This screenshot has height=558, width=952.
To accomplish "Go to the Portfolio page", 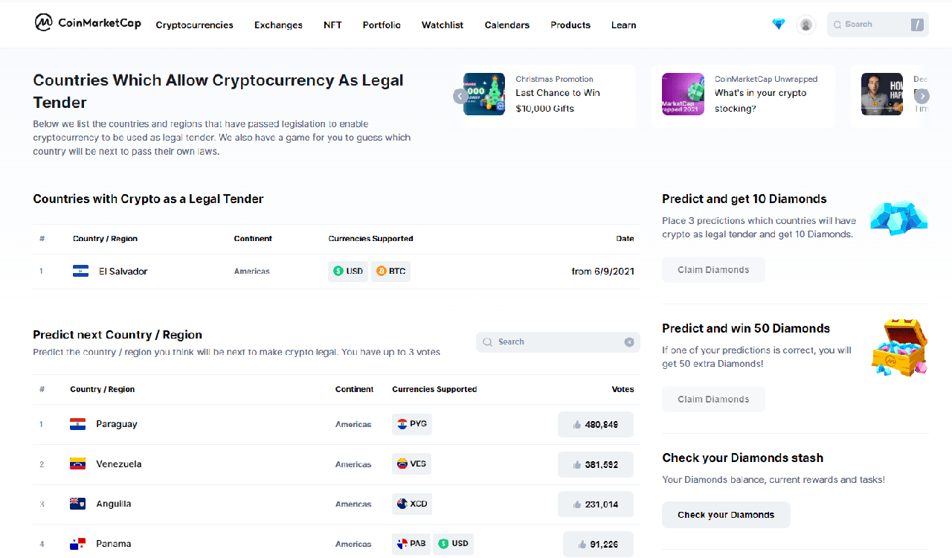I will pos(382,25).
